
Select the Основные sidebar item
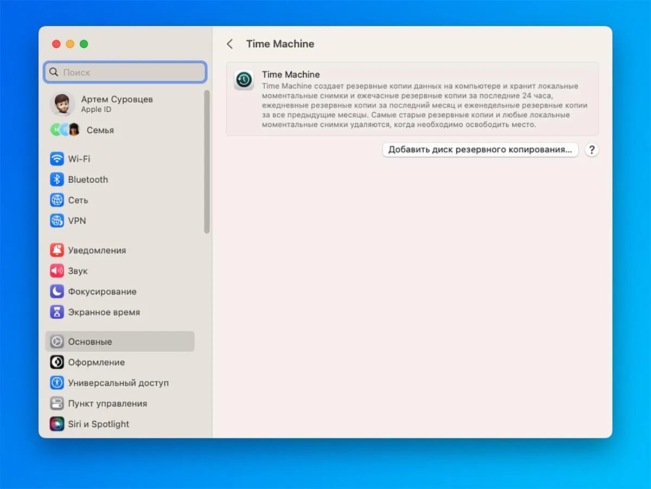tap(120, 342)
